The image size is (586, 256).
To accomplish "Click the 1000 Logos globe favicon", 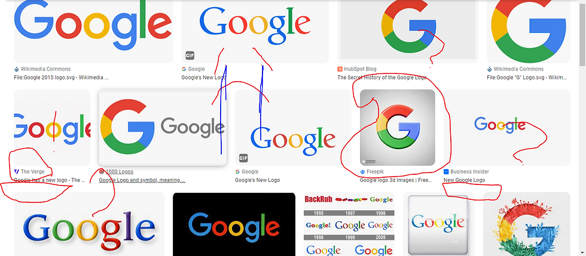I will click(101, 172).
